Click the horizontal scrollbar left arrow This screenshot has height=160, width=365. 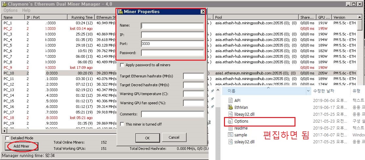point(4,131)
